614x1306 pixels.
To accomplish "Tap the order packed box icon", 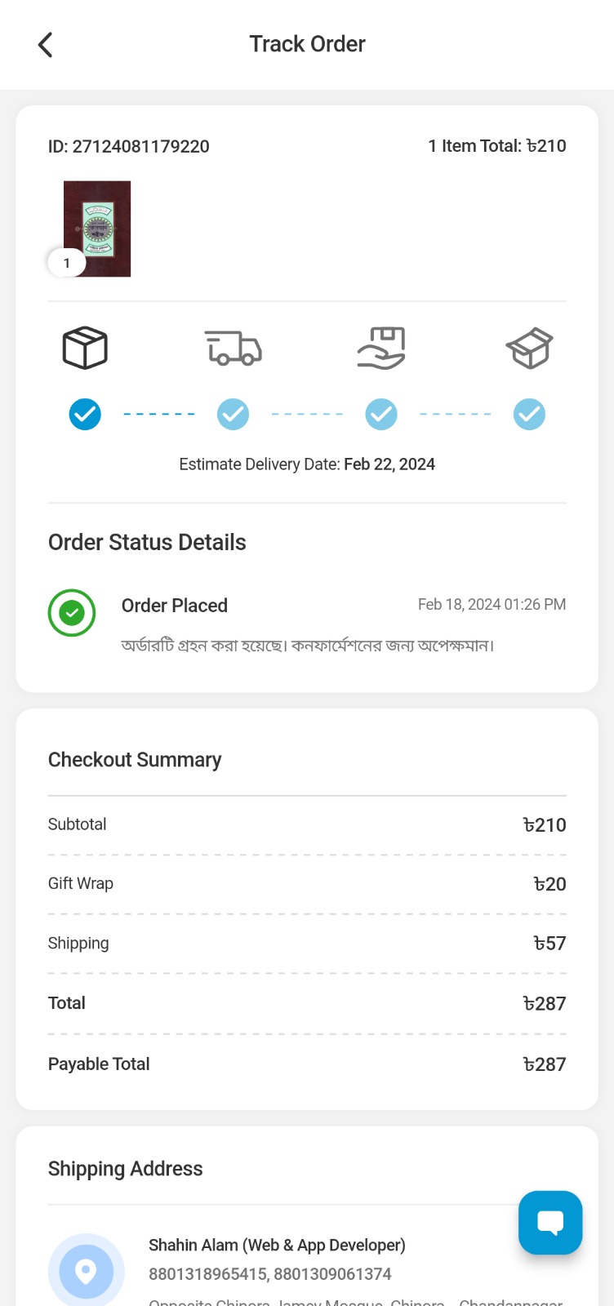I will [x=85, y=348].
